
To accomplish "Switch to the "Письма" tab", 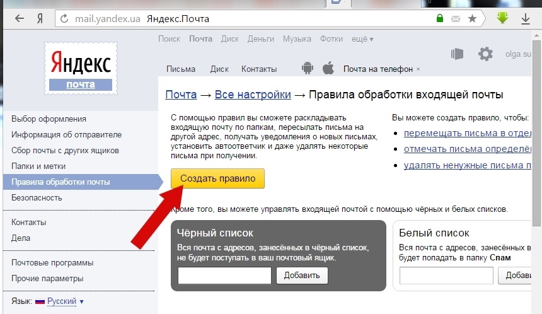I will coord(181,69).
